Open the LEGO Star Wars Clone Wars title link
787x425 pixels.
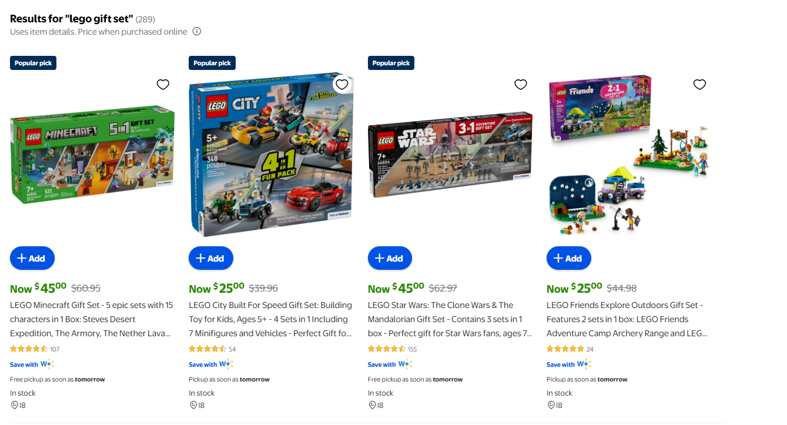point(450,319)
